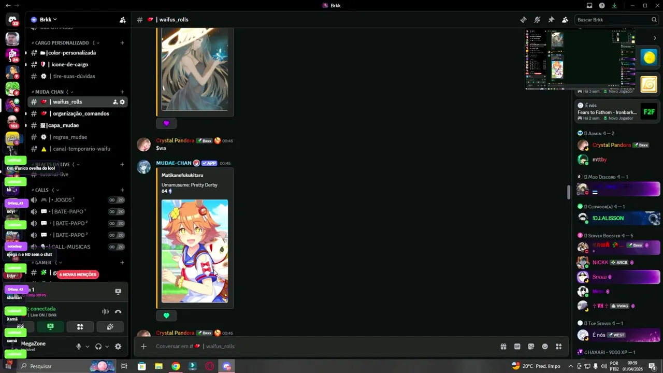Open the stream preview thumbnail

click(x=581, y=59)
